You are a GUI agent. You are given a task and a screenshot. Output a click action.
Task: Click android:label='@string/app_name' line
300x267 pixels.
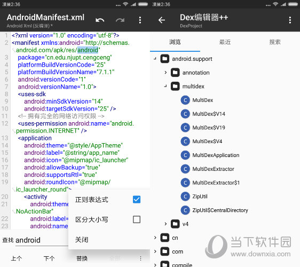pos(72,153)
